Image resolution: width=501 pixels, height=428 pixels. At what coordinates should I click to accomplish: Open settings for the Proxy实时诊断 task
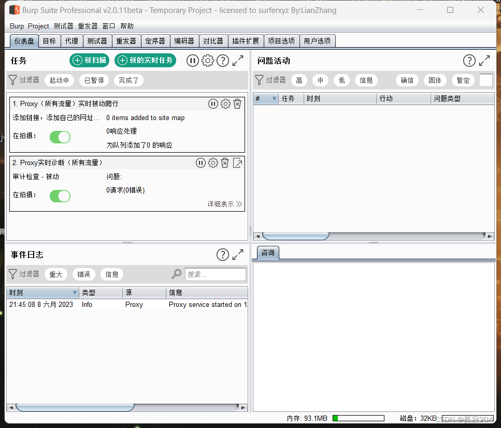(212, 163)
